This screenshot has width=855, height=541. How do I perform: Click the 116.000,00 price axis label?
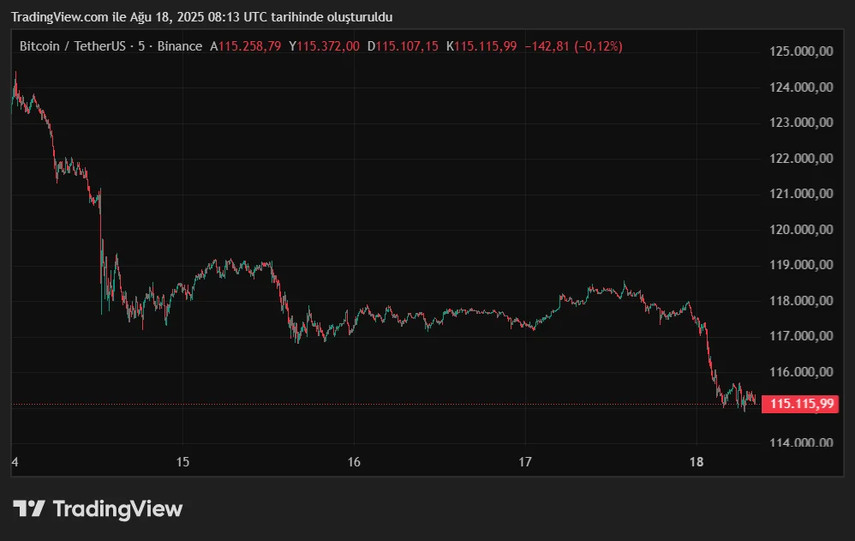pos(801,372)
